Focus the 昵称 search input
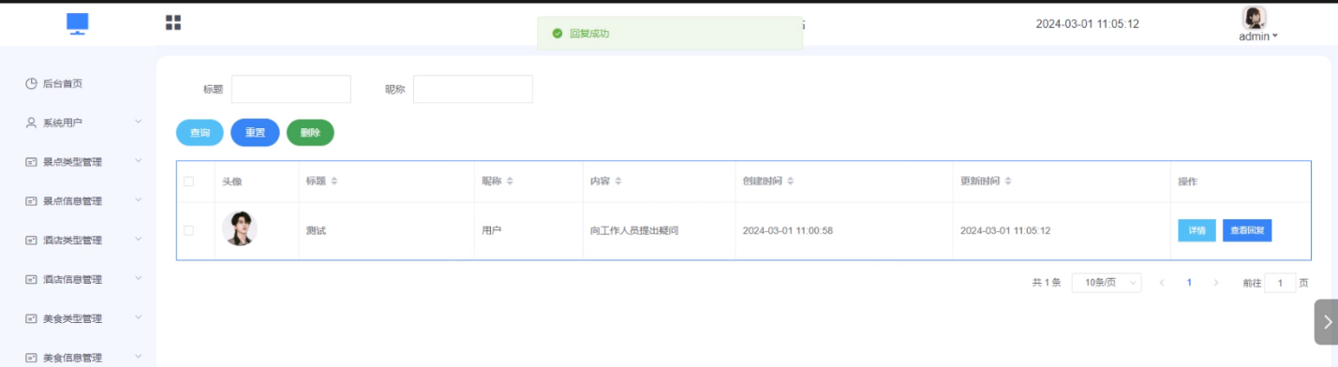 (x=473, y=89)
